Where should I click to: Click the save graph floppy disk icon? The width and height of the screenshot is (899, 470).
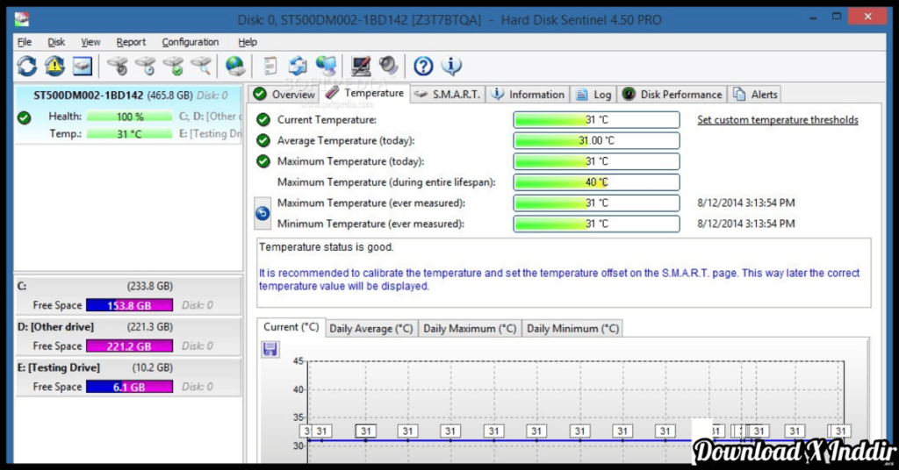tap(270, 349)
